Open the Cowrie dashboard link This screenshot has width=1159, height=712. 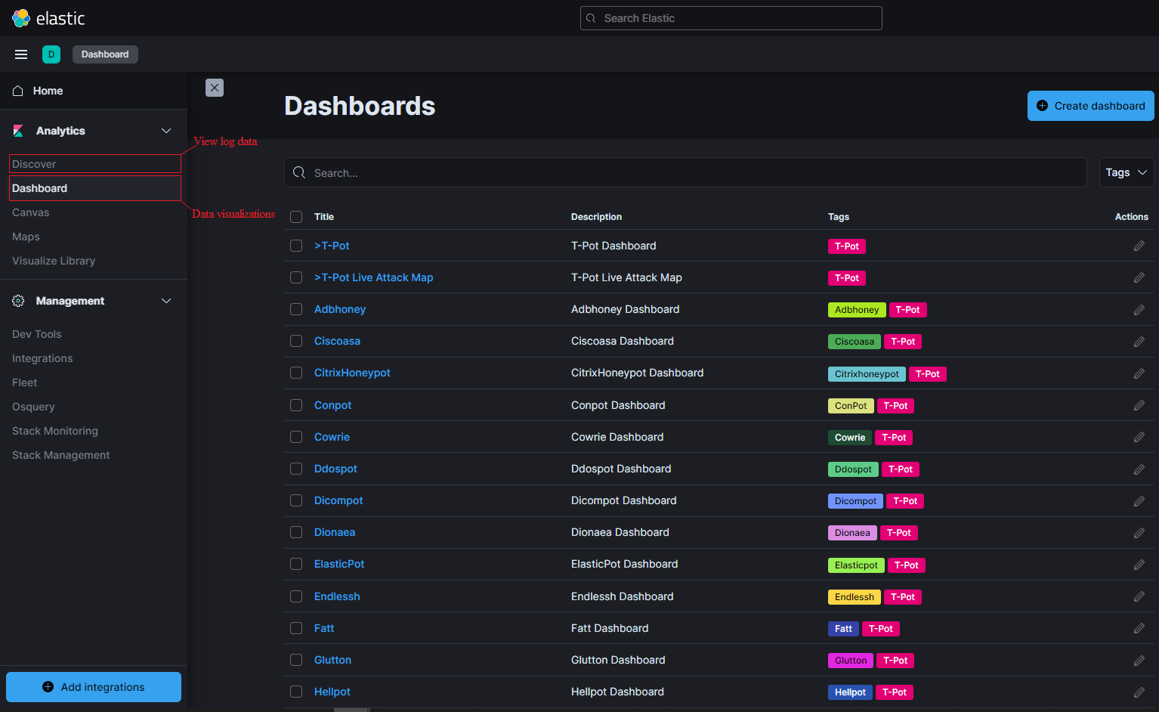(332, 437)
